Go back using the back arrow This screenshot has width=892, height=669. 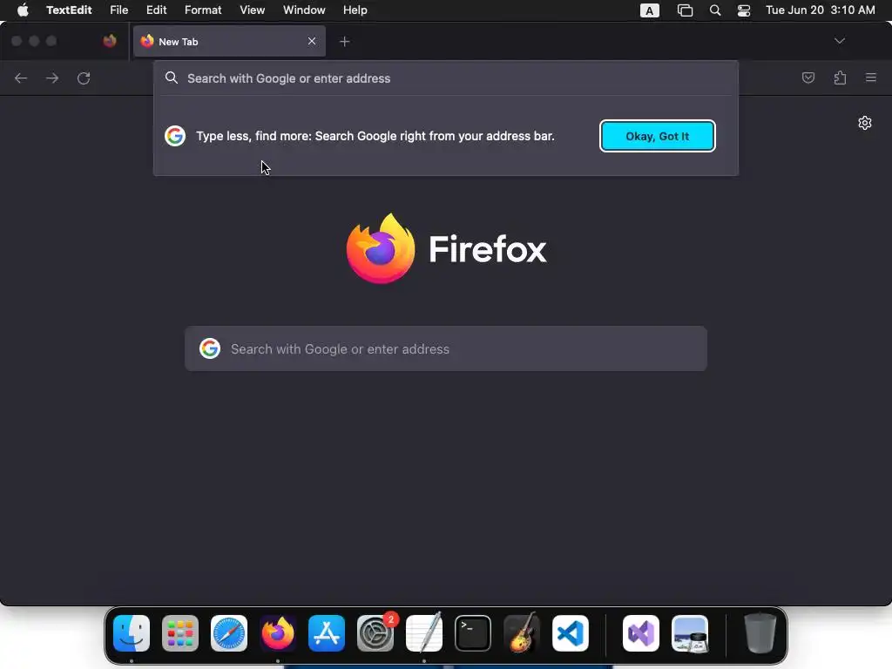click(21, 78)
